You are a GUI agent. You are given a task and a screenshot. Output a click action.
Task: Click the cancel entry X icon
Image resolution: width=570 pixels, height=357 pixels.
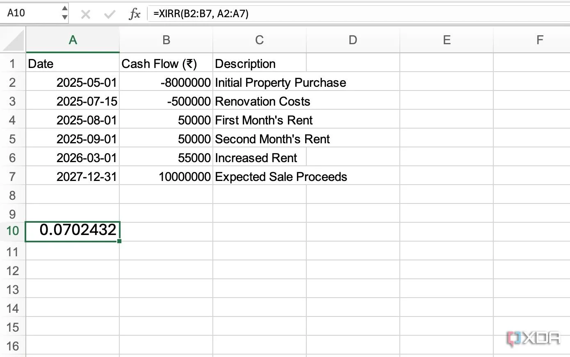point(85,15)
